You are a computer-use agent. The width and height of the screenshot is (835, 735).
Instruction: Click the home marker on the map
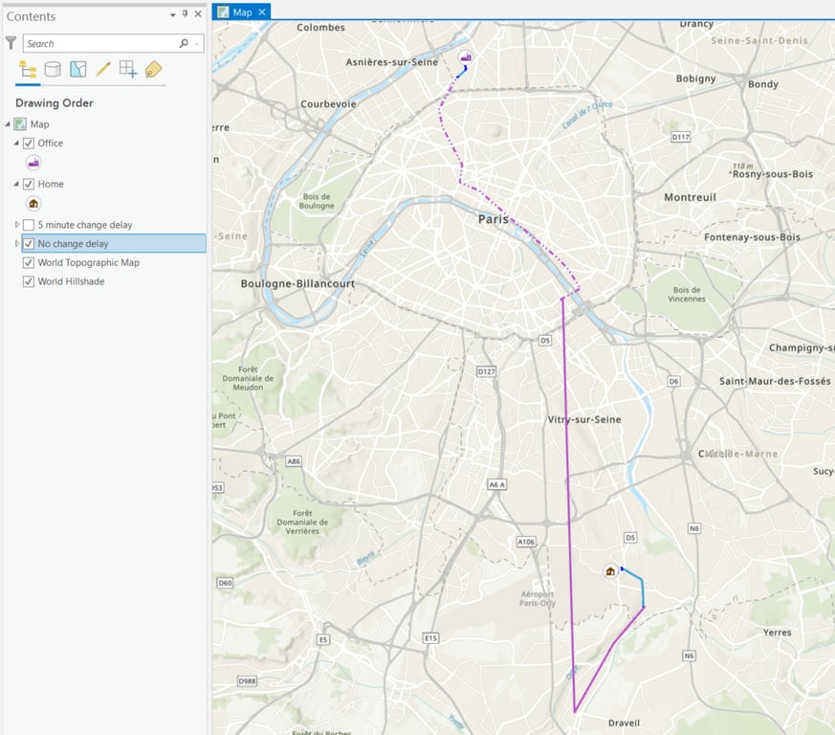[x=610, y=571]
